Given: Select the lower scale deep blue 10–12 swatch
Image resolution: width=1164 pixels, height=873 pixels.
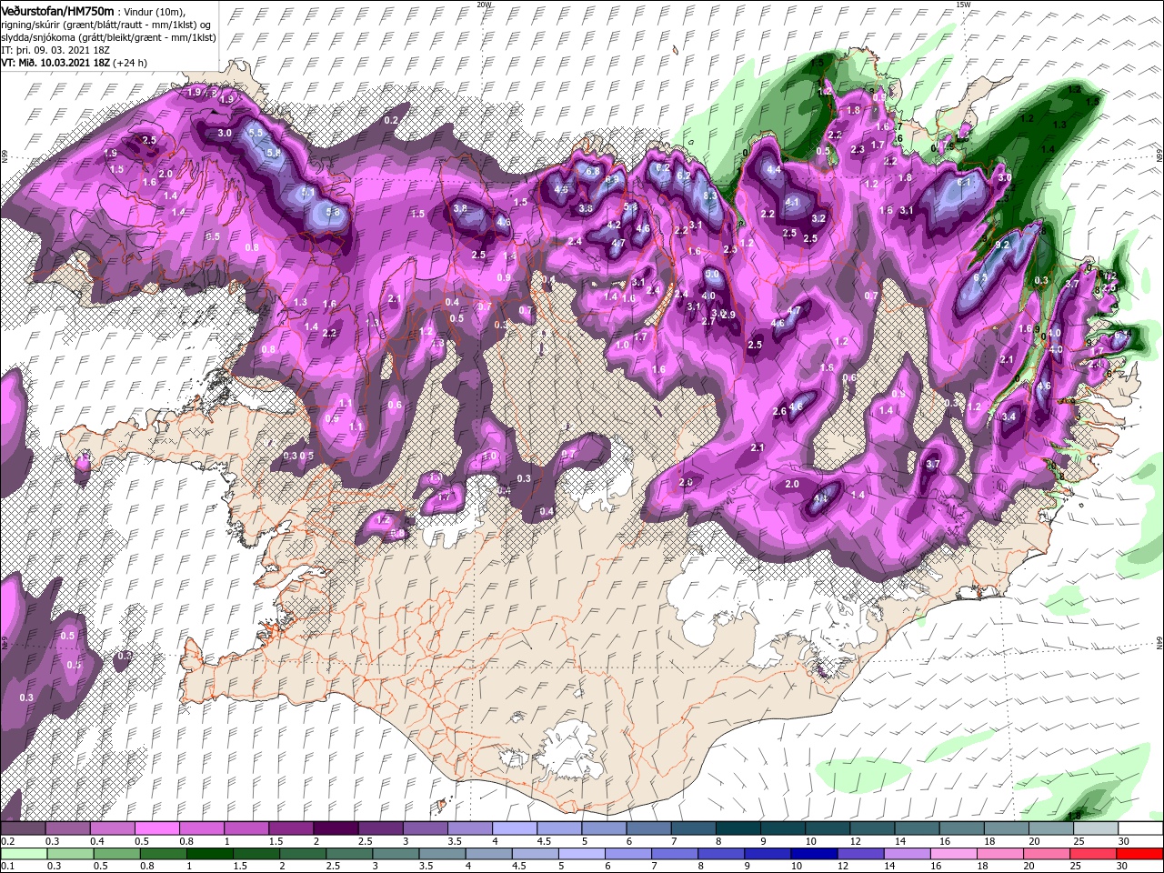Looking at the screenshot, I should 815,854.
